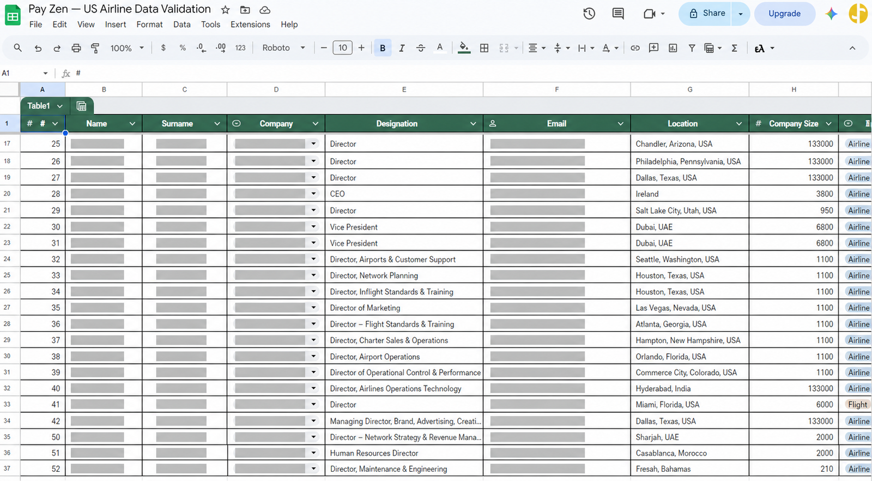
Task: Open cell borders options
Action: point(484,48)
